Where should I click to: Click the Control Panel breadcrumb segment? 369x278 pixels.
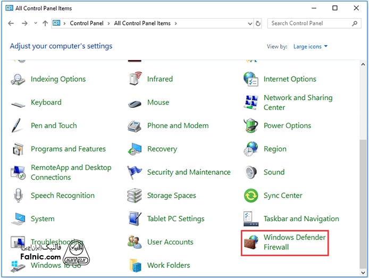86,23
